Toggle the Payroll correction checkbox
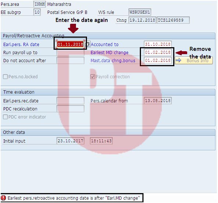Viewport: 218px width, 203px height. click(92, 76)
